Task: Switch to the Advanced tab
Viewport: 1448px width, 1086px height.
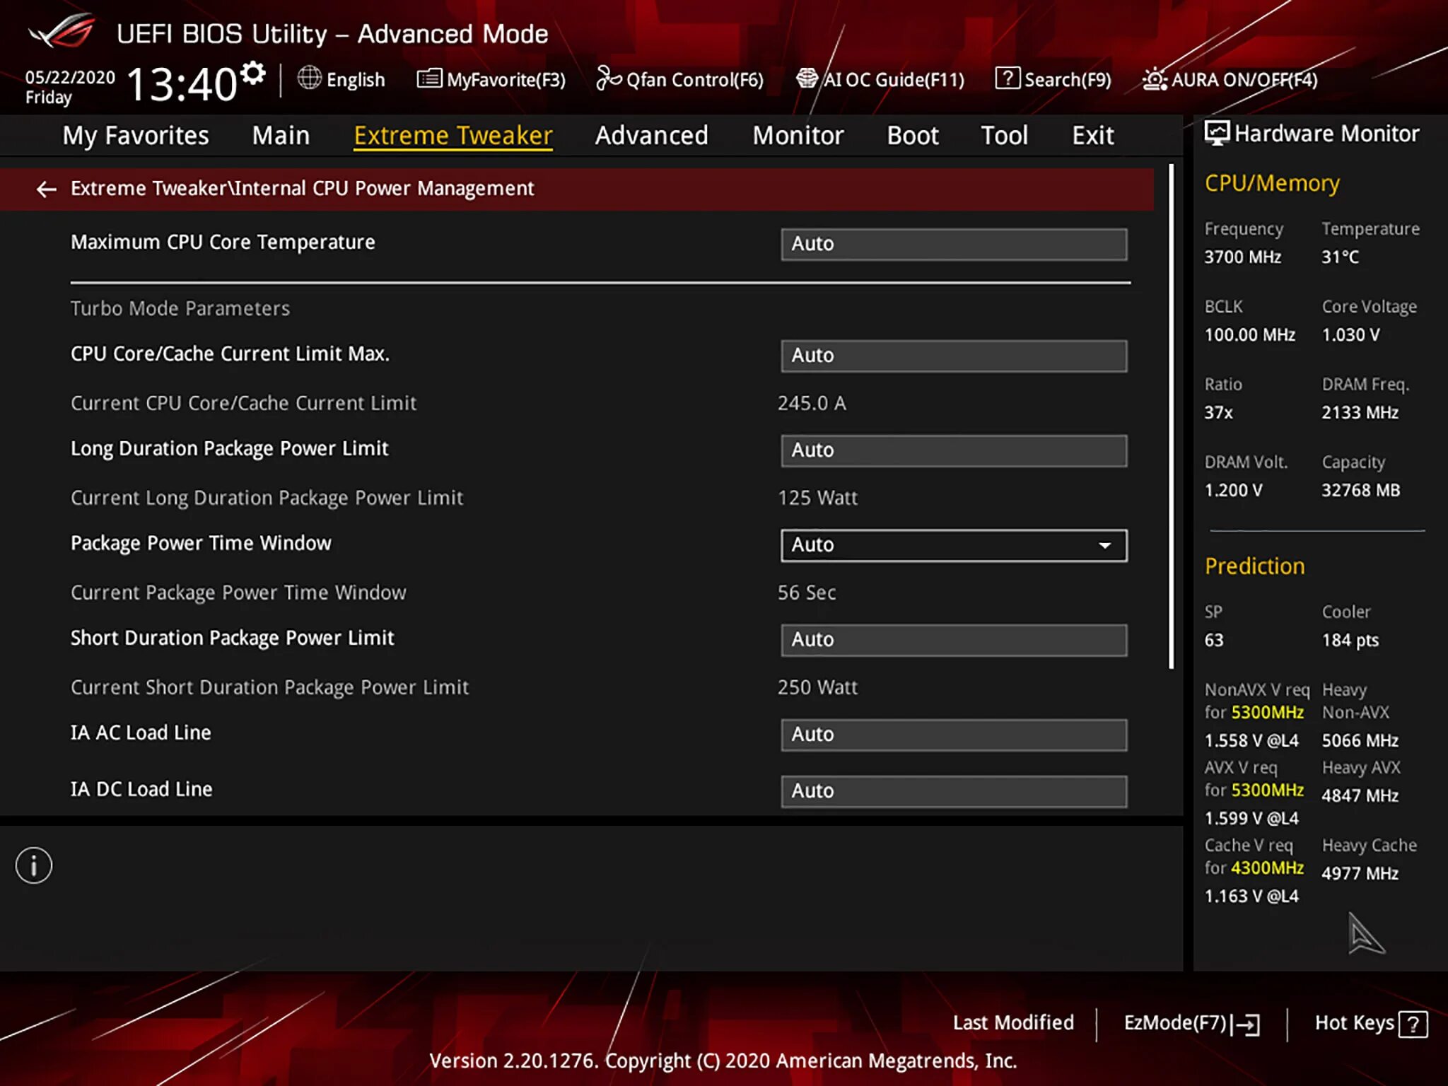Action: click(x=651, y=135)
